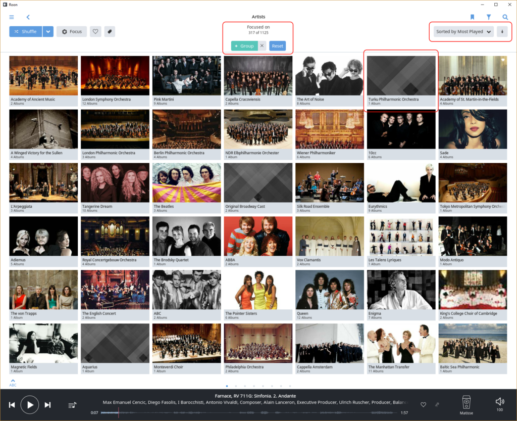
Task: Open the bookmarks icon
Action: click(x=472, y=17)
